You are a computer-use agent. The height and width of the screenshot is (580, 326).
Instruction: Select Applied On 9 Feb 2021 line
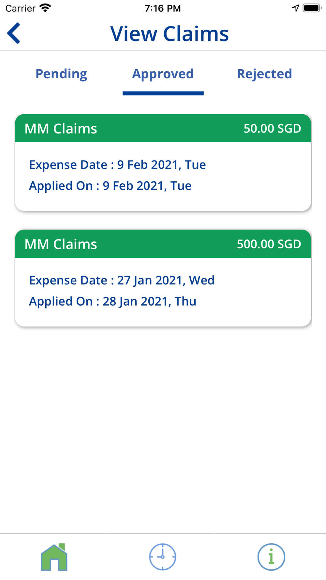pyautogui.click(x=110, y=186)
